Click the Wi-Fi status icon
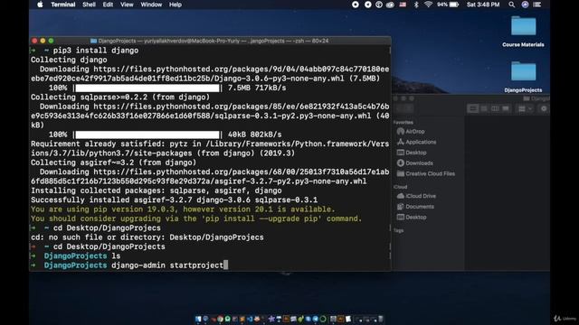Image resolution: width=579 pixels, height=325 pixels. [x=428, y=5]
